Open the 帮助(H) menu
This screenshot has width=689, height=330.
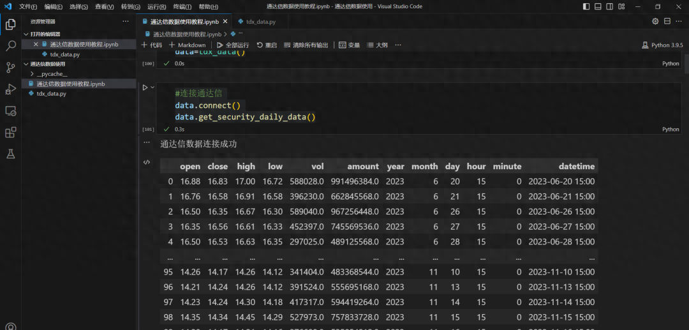coord(208,6)
